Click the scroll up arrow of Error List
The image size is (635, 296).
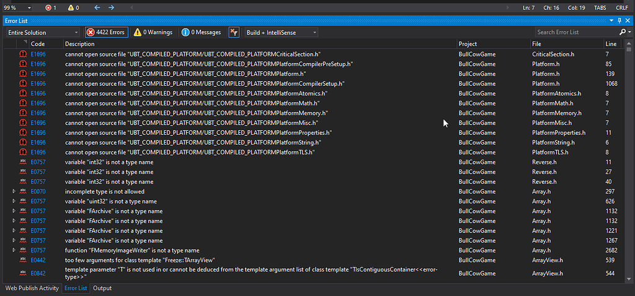click(629, 43)
